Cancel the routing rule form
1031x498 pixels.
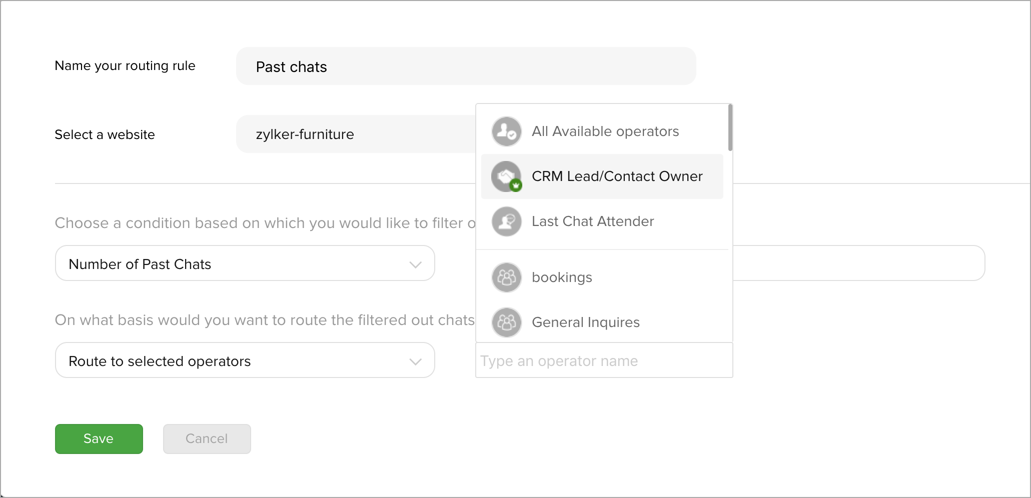207,439
